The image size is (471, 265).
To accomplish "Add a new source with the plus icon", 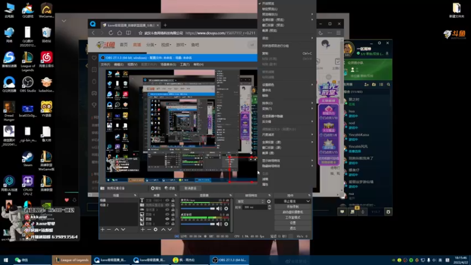I will point(142,230).
